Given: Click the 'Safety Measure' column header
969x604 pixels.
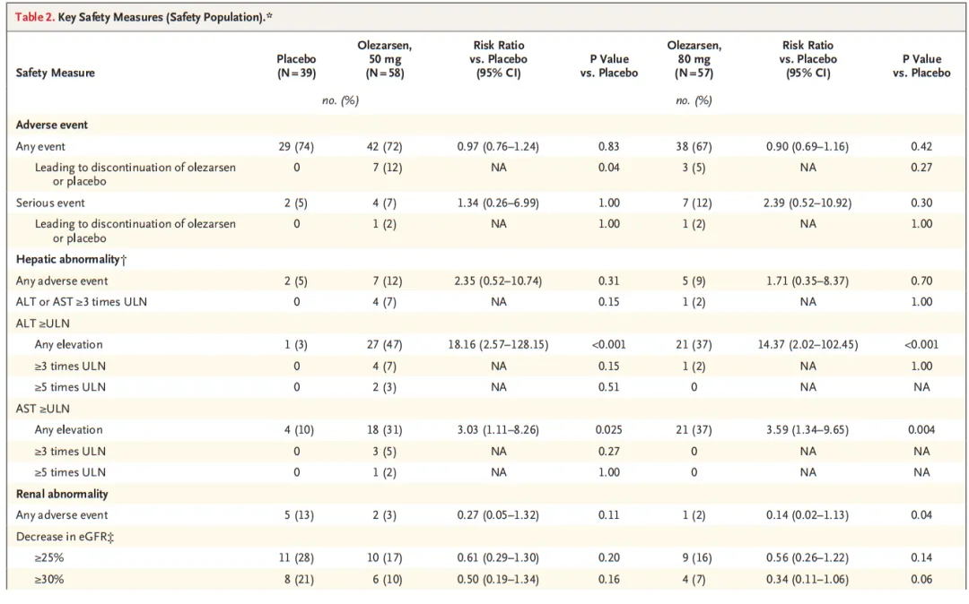Looking at the screenshot, I should click(x=55, y=73).
